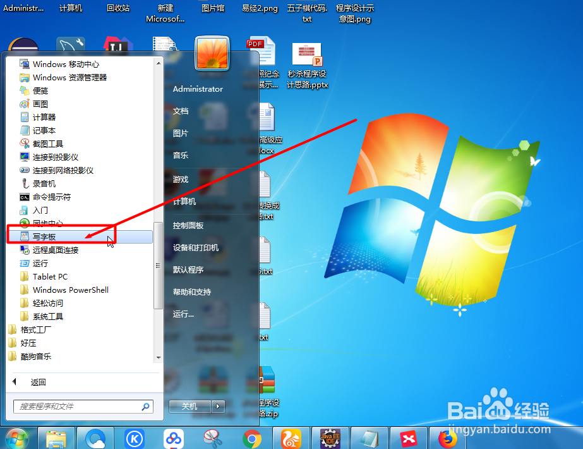The image size is (583, 449).
Task: Open 入门 getting started entry
Action: 34,211
